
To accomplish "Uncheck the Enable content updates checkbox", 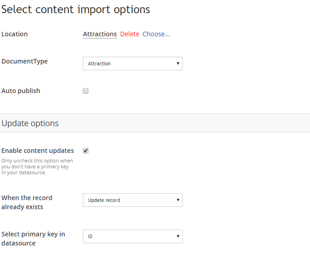I will [86, 151].
